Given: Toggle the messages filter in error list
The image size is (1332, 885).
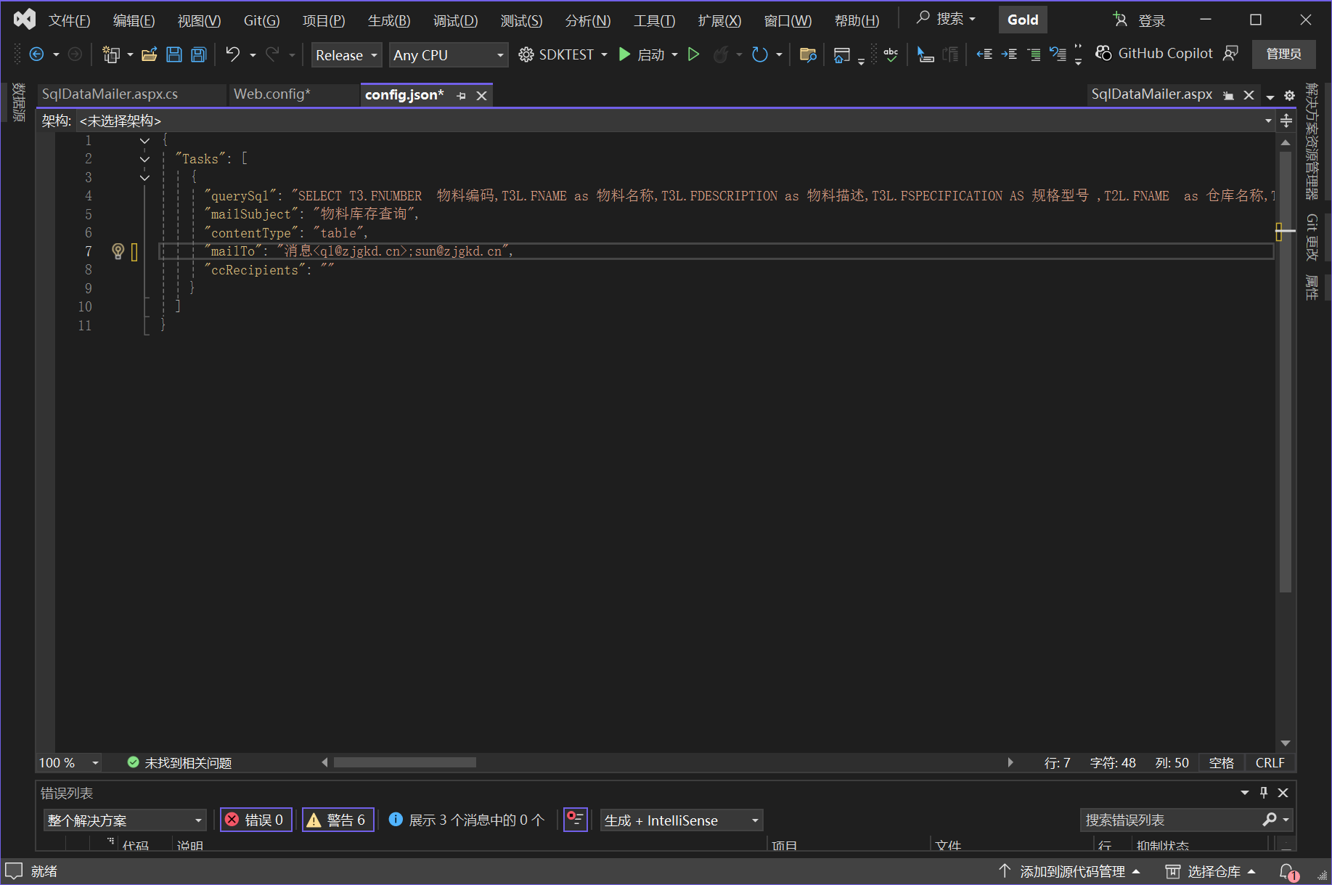Looking at the screenshot, I should [x=467, y=820].
